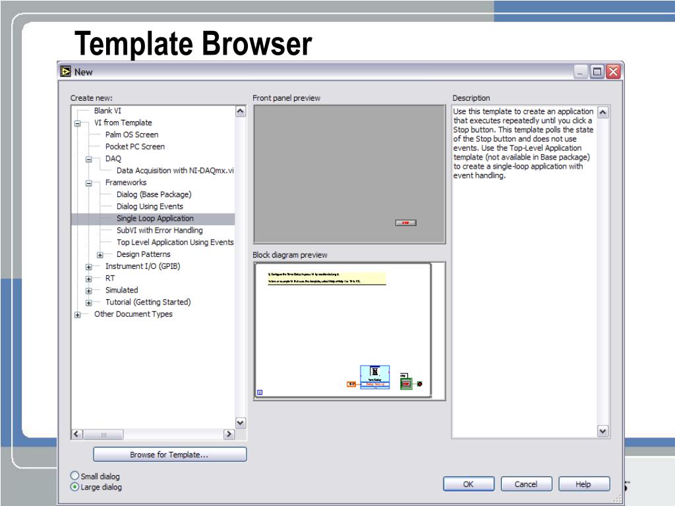Click the orange constant in block diagram
Viewport: 675px width, 506px height.
coord(352,384)
